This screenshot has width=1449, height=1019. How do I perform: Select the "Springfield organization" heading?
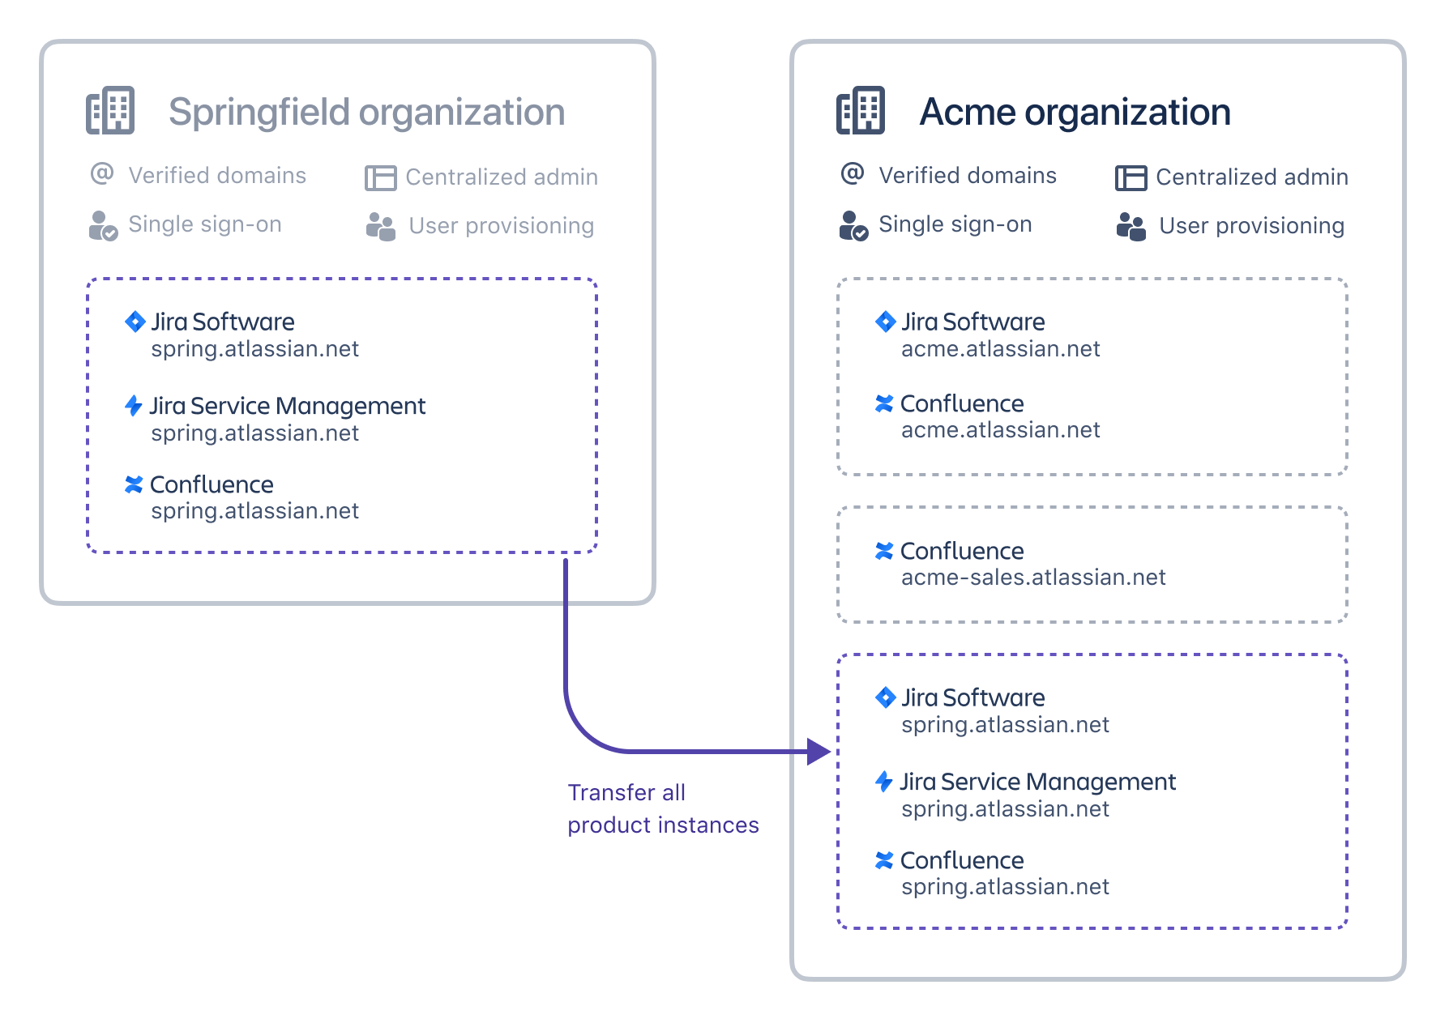[x=366, y=112]
